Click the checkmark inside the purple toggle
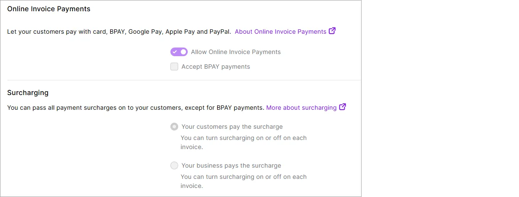The width and height of the screenshot is (519, 197). click(175, 52)
